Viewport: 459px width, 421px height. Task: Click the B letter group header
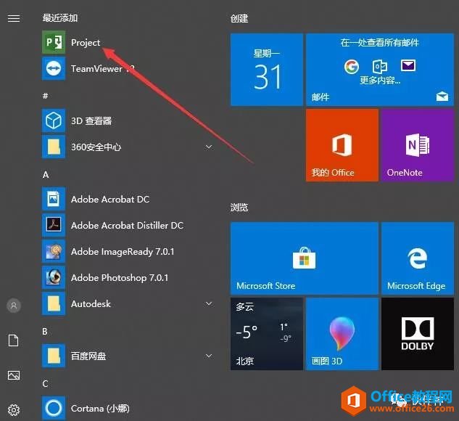(x=45, y=331)
